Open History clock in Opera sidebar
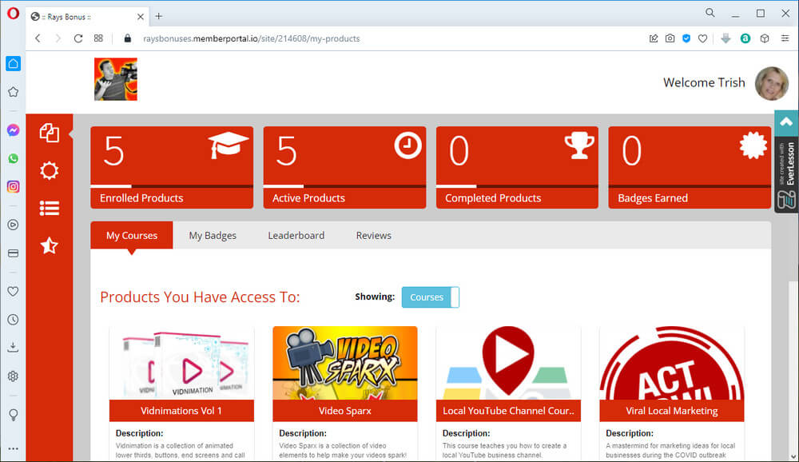Screen dimensions: 799x462 [x=14, y=320]
